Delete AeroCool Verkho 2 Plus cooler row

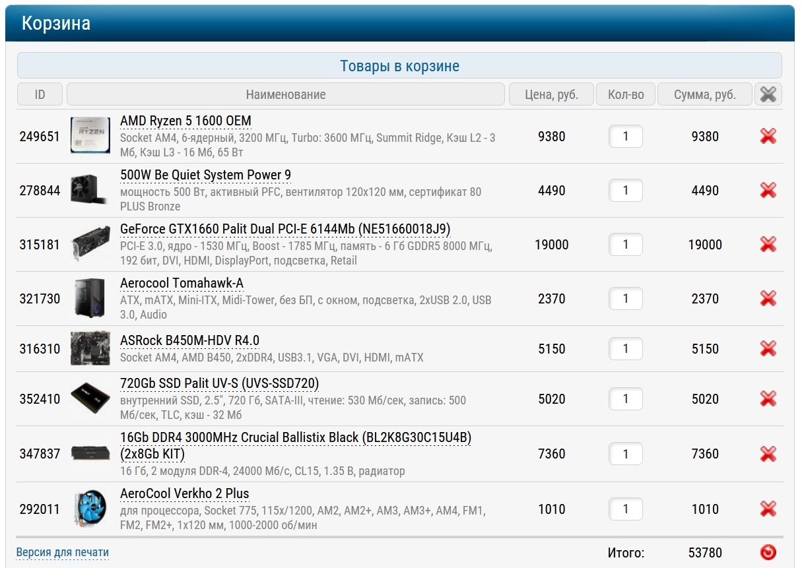click(x=768, y=509)
